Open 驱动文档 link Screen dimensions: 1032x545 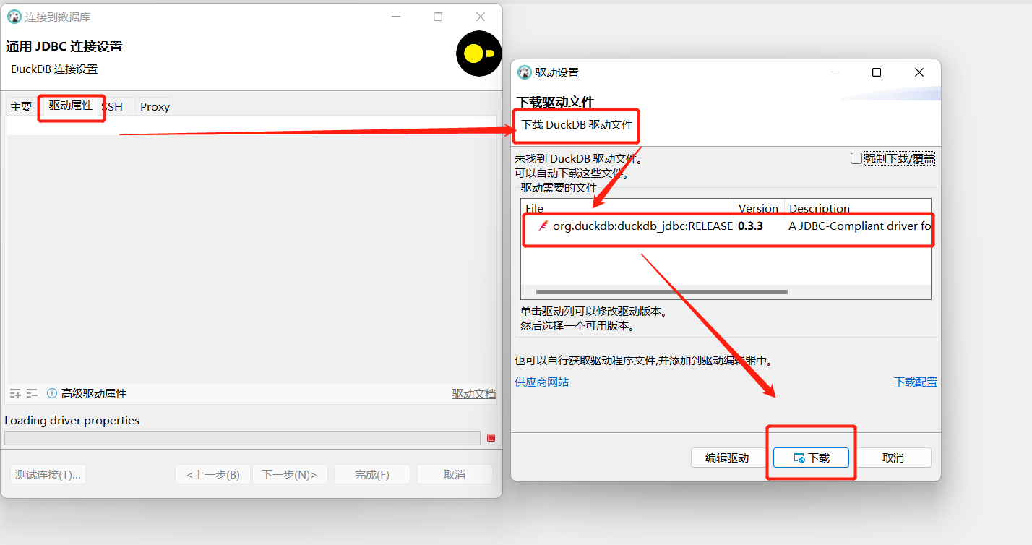pos(474,393)
